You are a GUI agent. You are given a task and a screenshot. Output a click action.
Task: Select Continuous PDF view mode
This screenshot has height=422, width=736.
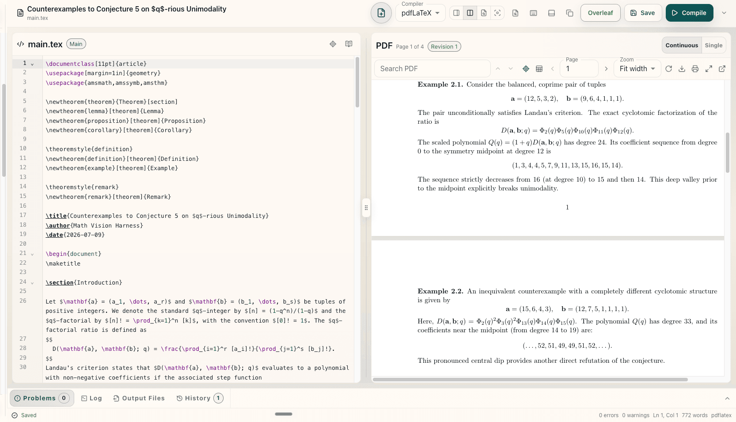coord(682,45)
